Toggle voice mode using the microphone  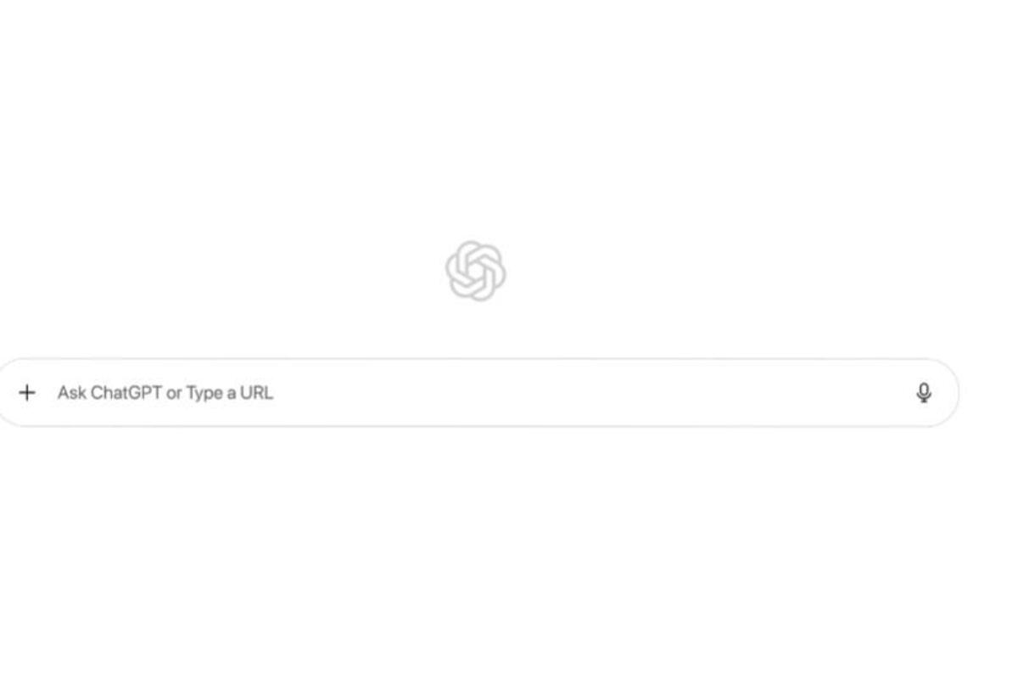924,392
